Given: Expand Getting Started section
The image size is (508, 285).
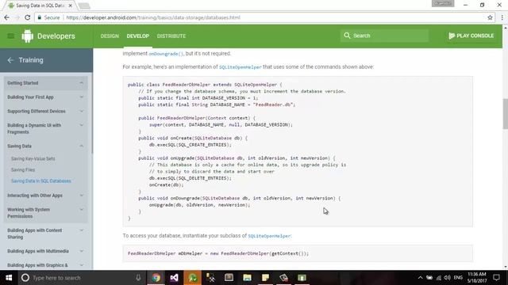Looking at the screenshot, I should [x=46, y=83].
